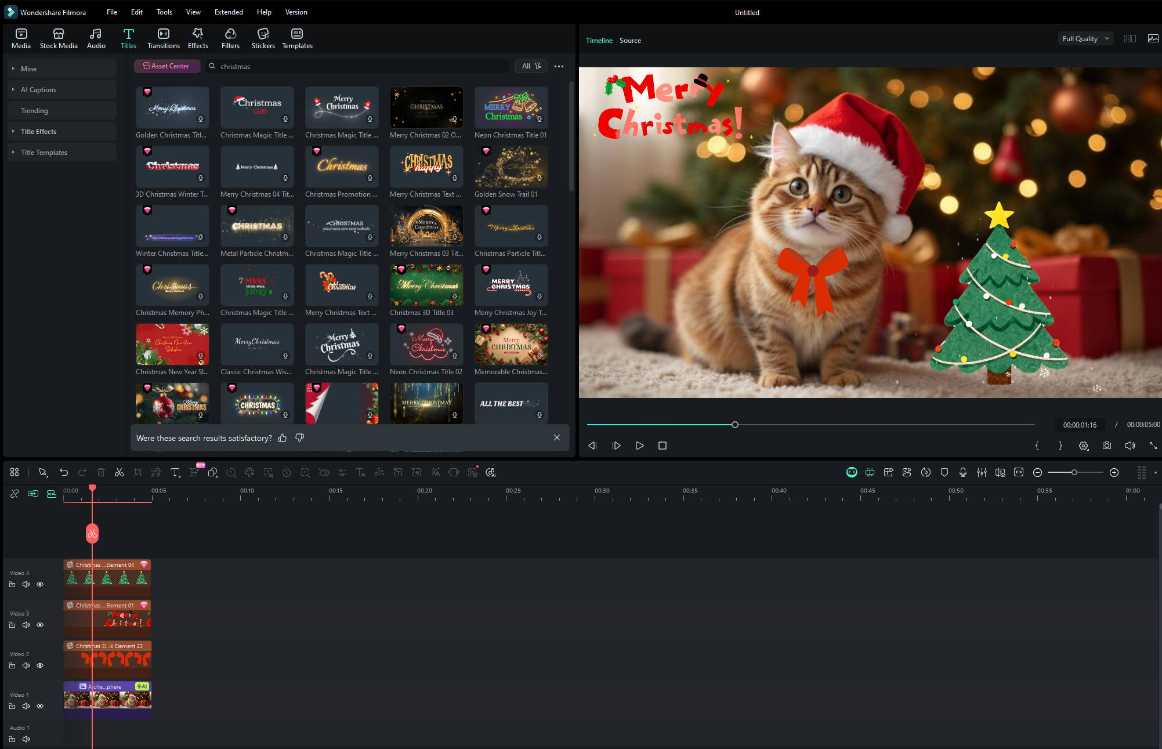Take a snapshot of the preview frame
Screen dimensions: 1162x749
tap(1107, 446)
